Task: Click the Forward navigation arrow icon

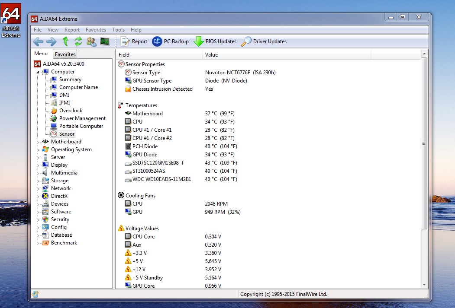Action: (52, 41)
